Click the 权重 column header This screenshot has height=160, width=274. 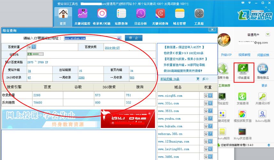(208, 87)
